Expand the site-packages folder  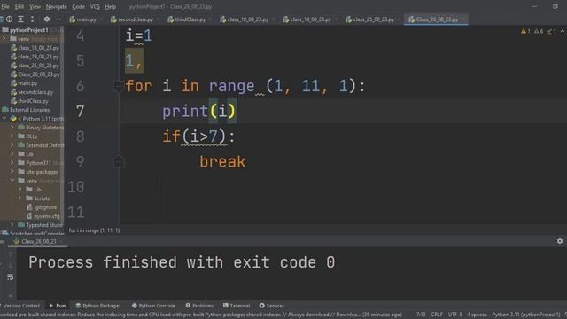(12, 172)
